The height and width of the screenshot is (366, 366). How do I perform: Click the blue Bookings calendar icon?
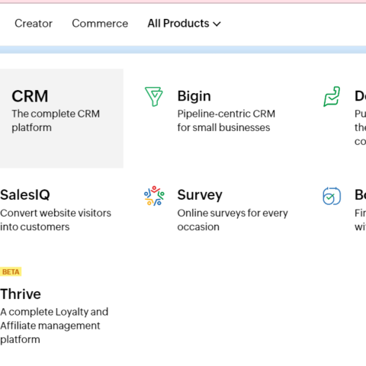tap(332, 196)
